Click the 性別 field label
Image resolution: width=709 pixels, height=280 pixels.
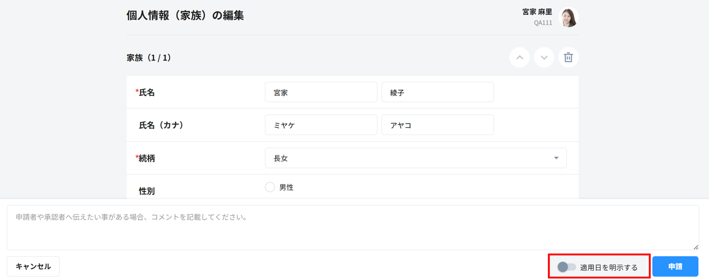click(x=147, y=191)
